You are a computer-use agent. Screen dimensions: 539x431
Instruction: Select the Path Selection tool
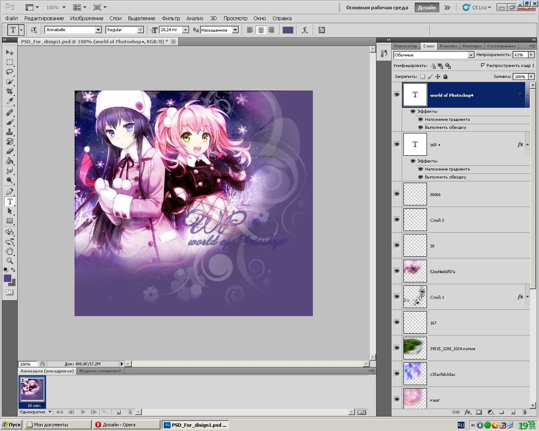click(x=10, y=211)
